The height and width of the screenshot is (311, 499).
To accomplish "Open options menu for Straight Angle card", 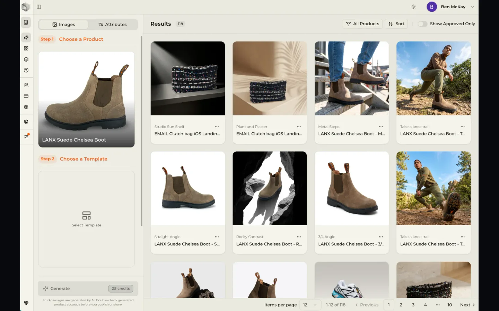I will (x=217, y=237).
